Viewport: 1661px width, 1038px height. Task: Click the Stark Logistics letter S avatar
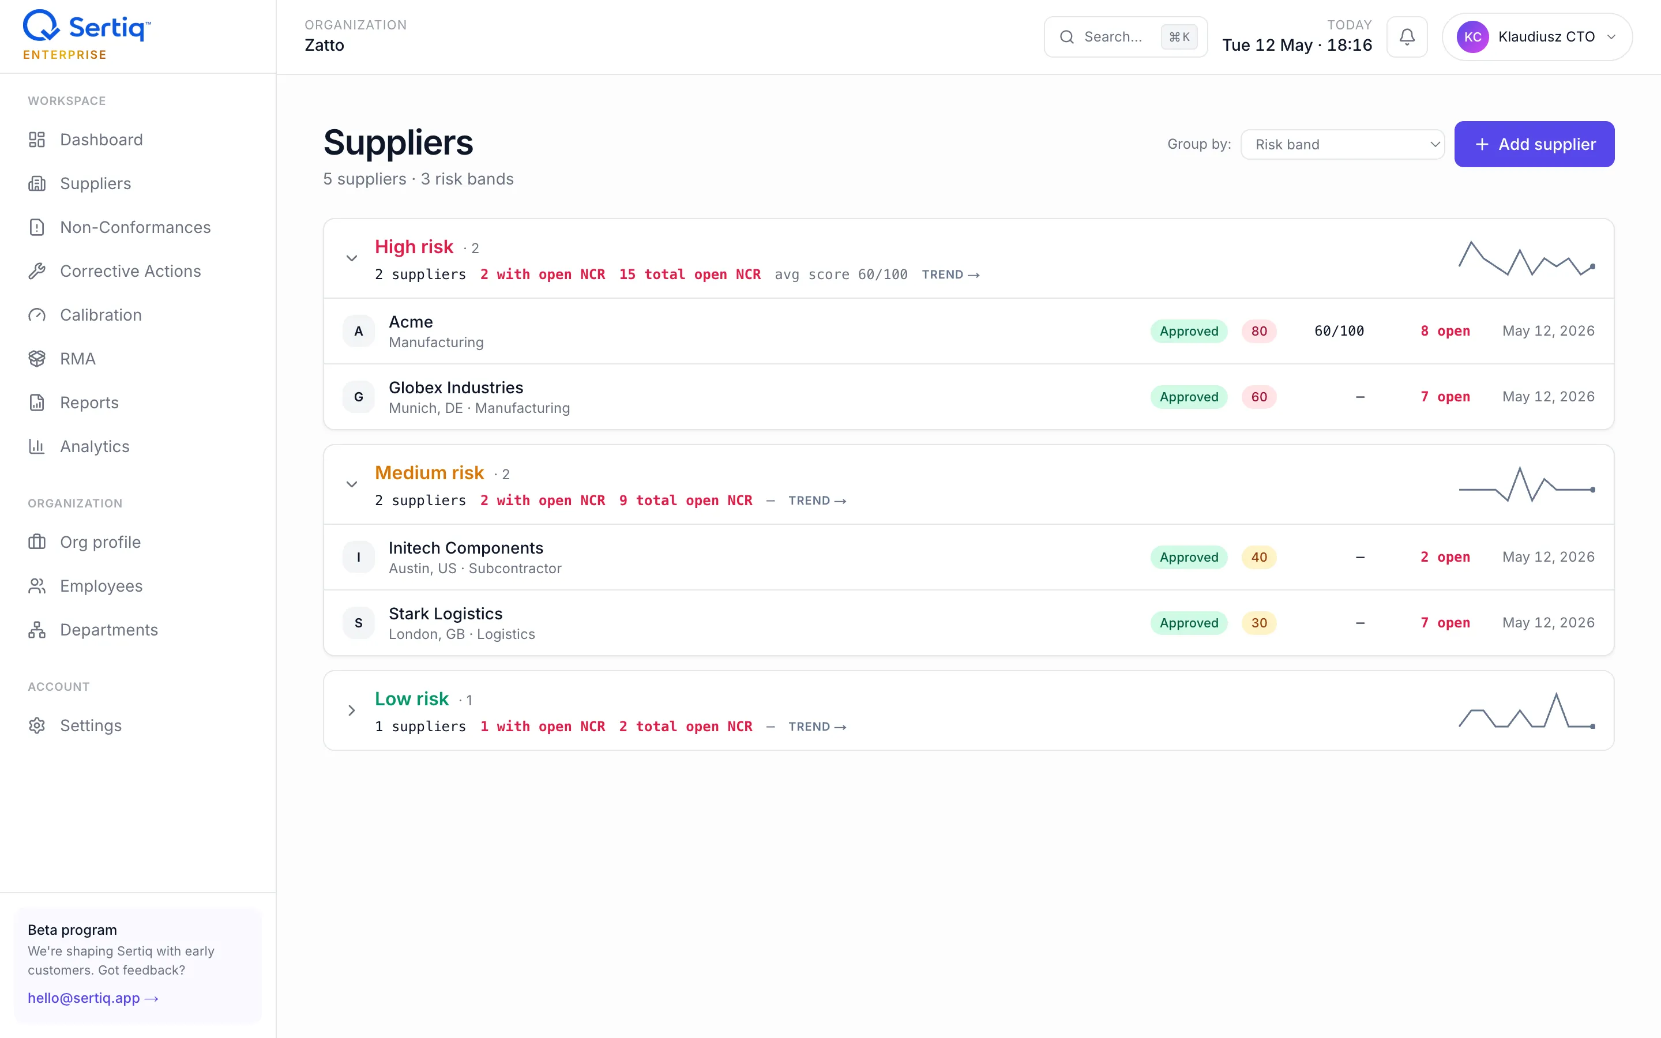[x=358, y=623]
